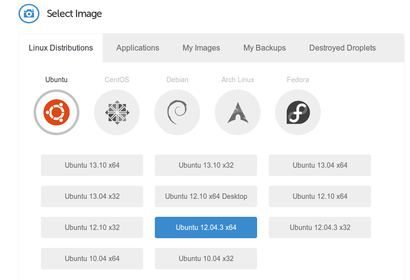Choose Ubuntu 12.04.3 x32 image
This screenshot has width=410, height=280.
click(x=320, y=227)
